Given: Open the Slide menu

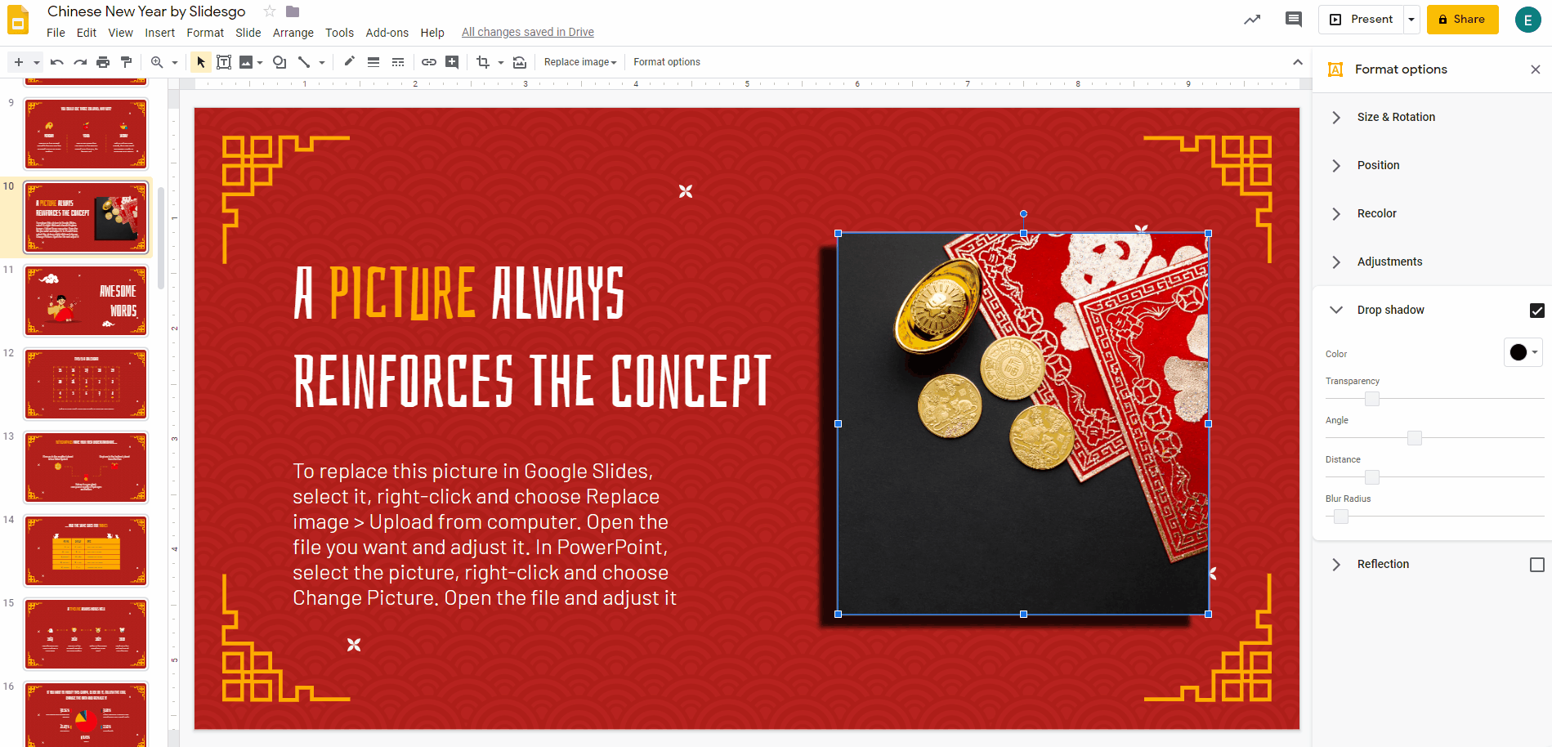Looking at the screenshot, I should [248, 33].
